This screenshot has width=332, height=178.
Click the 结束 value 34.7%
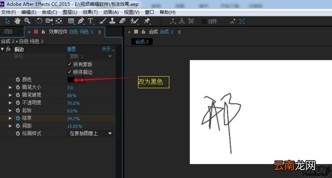(x=73, y=119)
